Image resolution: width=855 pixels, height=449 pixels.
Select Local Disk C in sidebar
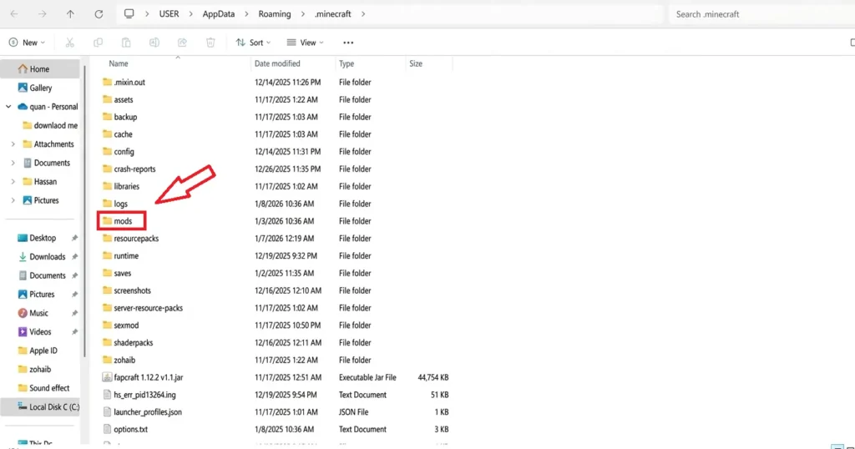tap(40, 407)
